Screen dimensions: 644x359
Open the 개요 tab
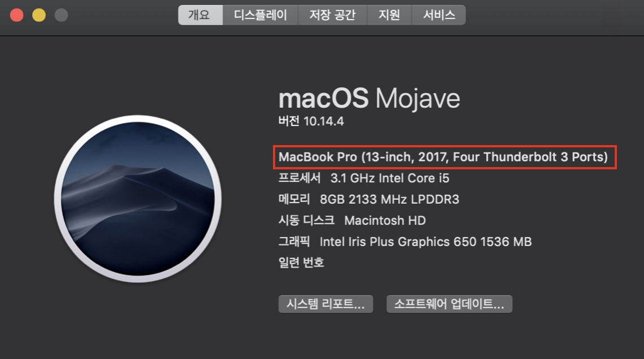[x=200, y=15]
